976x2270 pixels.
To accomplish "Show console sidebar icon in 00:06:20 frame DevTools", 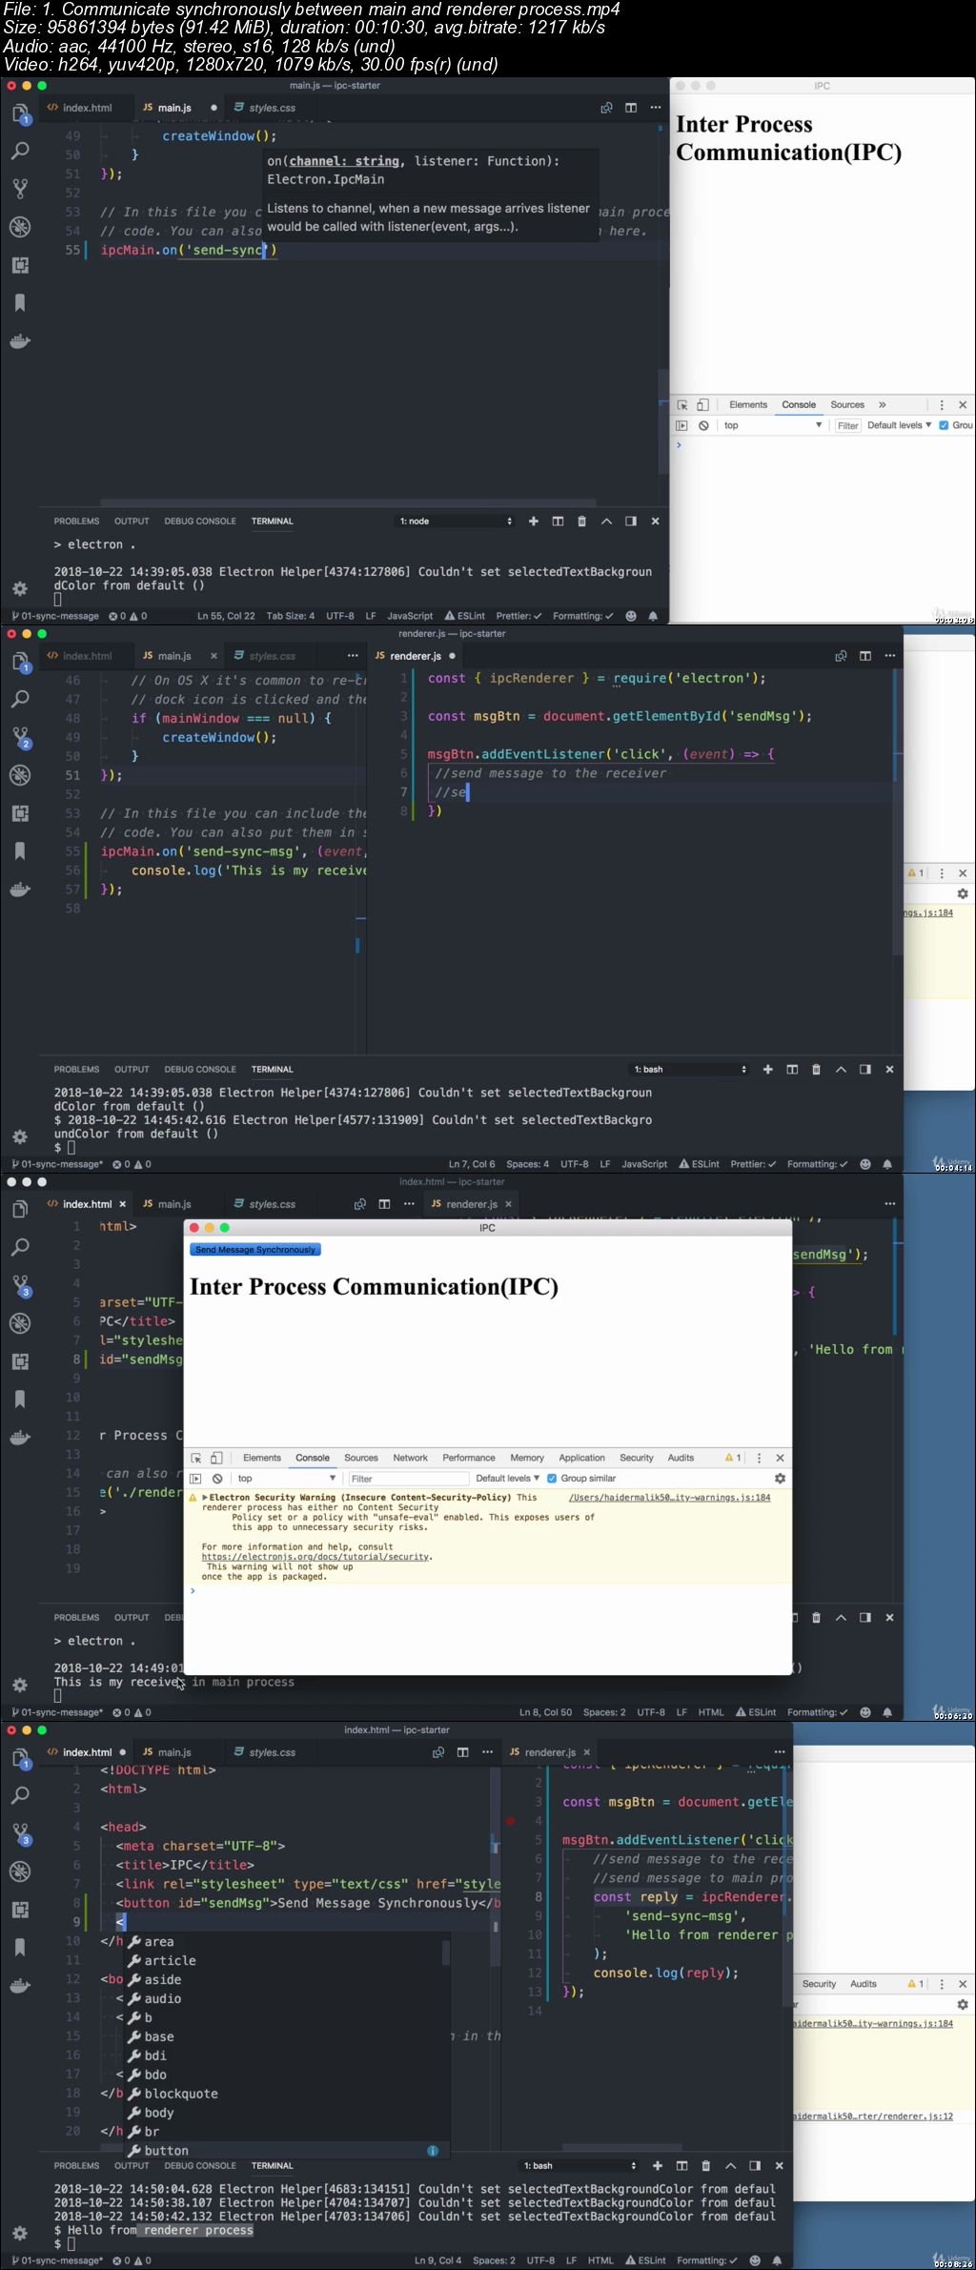I will (x=195, y=1479).
